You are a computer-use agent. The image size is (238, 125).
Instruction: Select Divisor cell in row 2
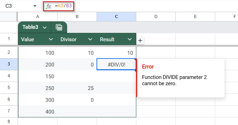pos(77,53)
